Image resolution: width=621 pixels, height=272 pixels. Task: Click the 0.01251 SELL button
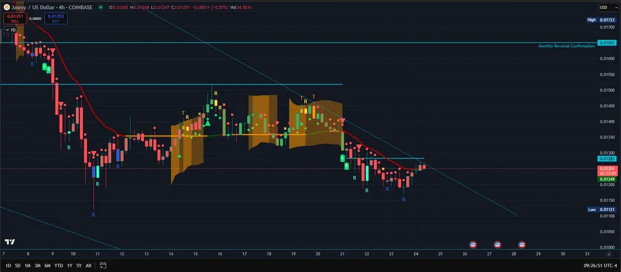15,18
